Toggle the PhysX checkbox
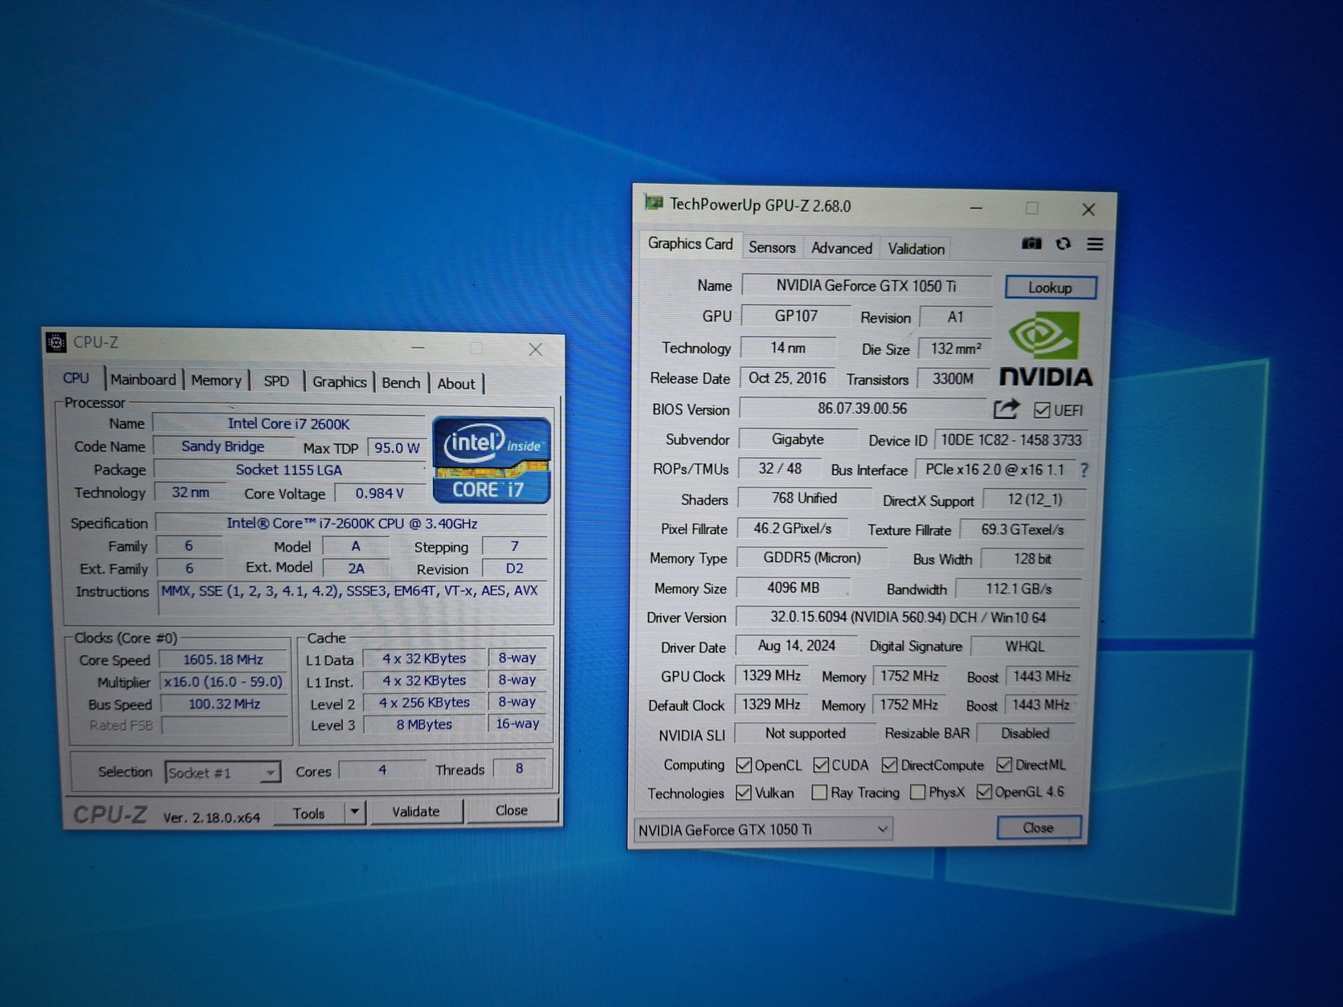 [x=917, y=793]
